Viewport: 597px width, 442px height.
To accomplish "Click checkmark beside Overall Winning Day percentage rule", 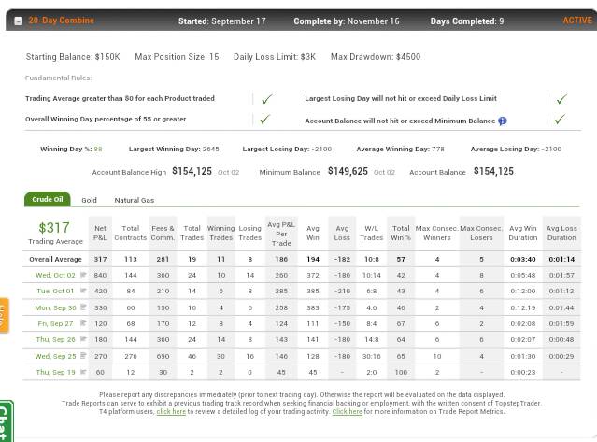I will [265, 120].
